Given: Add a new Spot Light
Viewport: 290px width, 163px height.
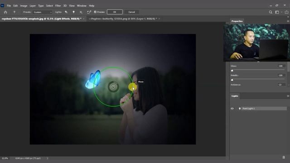Looking at the screenshot, I should 66,12.
